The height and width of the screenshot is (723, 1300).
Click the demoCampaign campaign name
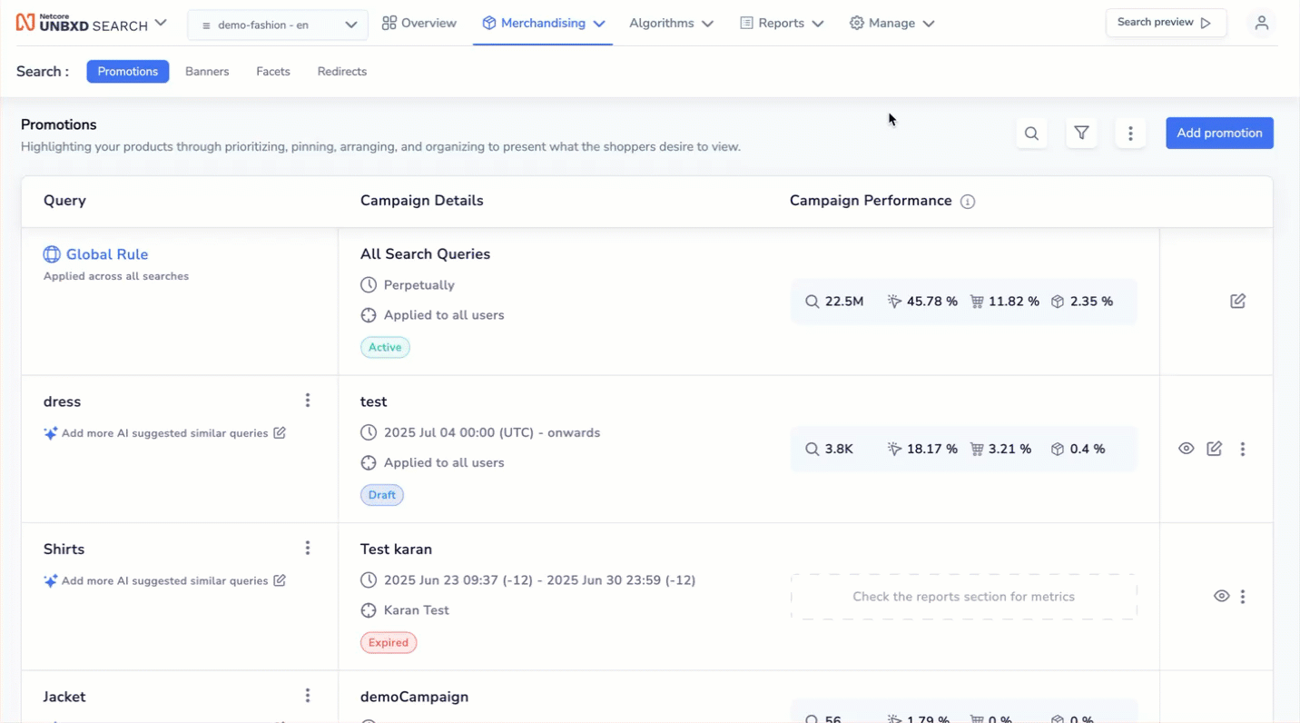pos(414,697)
